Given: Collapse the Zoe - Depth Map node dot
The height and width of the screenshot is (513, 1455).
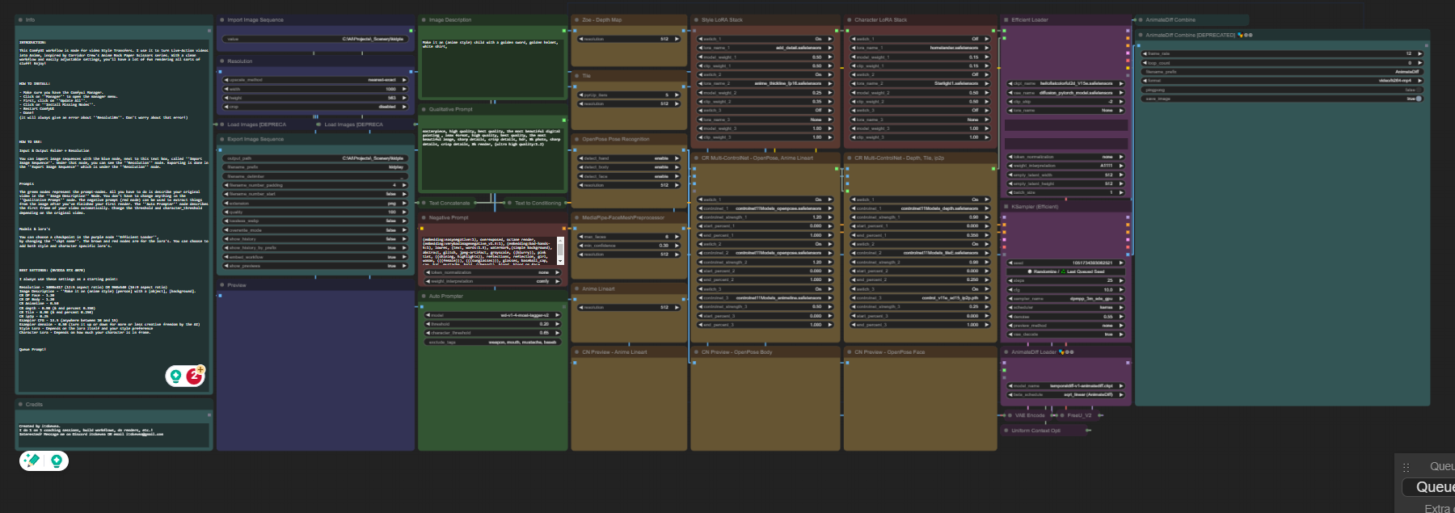Looking at the screenshot, I should (x=577, y=20).
